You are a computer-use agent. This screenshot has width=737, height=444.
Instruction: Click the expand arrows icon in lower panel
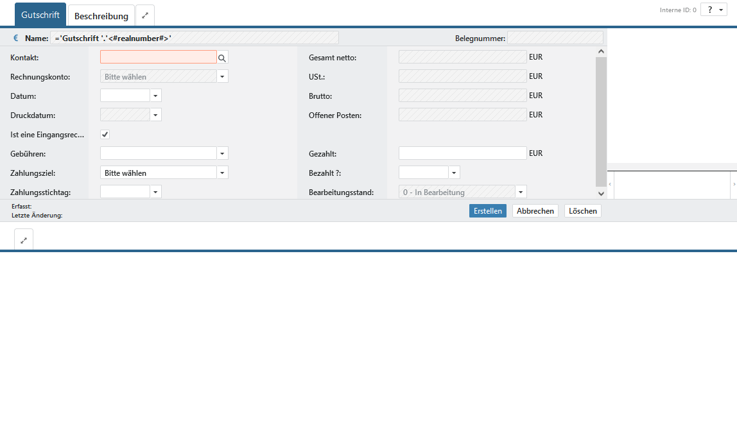(24, 240)
